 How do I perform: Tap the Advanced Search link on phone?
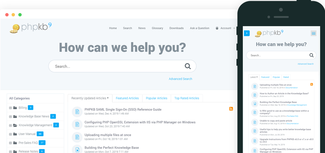coord(306,64)
